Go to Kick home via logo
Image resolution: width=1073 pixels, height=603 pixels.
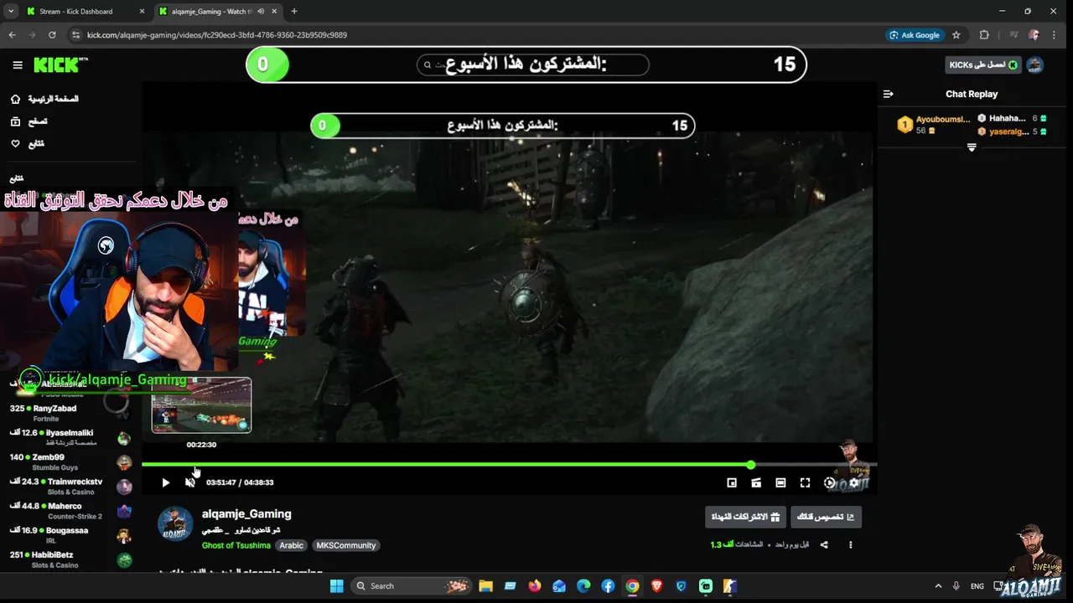(x=60, y=64)
